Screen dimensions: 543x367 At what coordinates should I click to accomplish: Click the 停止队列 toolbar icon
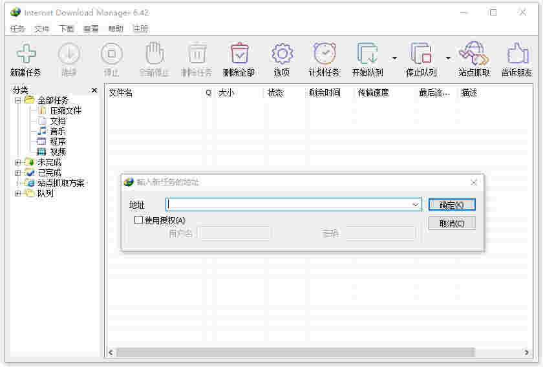pyautogui.click(x=420, y=54)
